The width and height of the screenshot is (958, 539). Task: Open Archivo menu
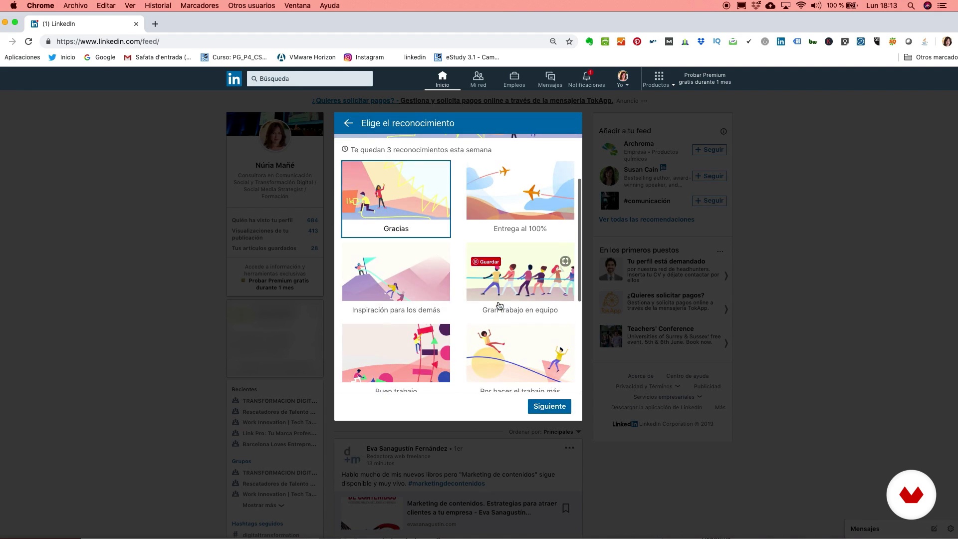[x=75, y=5]
